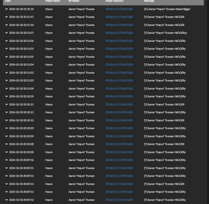Sort by the Date column header
The image size is (209, 204).
tap(8, 1)
